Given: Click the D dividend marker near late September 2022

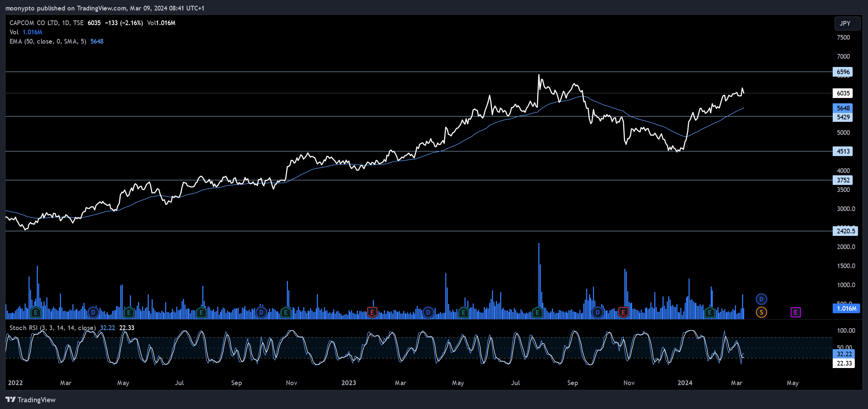Looking at the screenshot, I should (261, 312).
